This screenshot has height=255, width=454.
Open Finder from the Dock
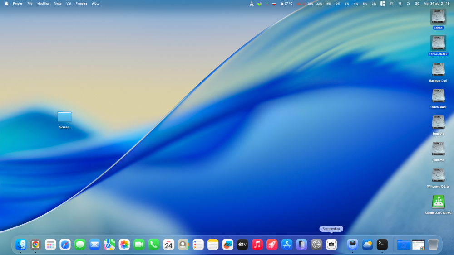click(21, 245)
